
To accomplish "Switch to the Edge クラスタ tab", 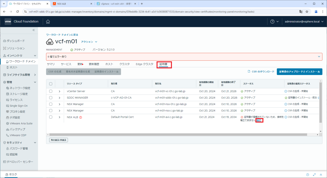I will (x=144, y=64).
